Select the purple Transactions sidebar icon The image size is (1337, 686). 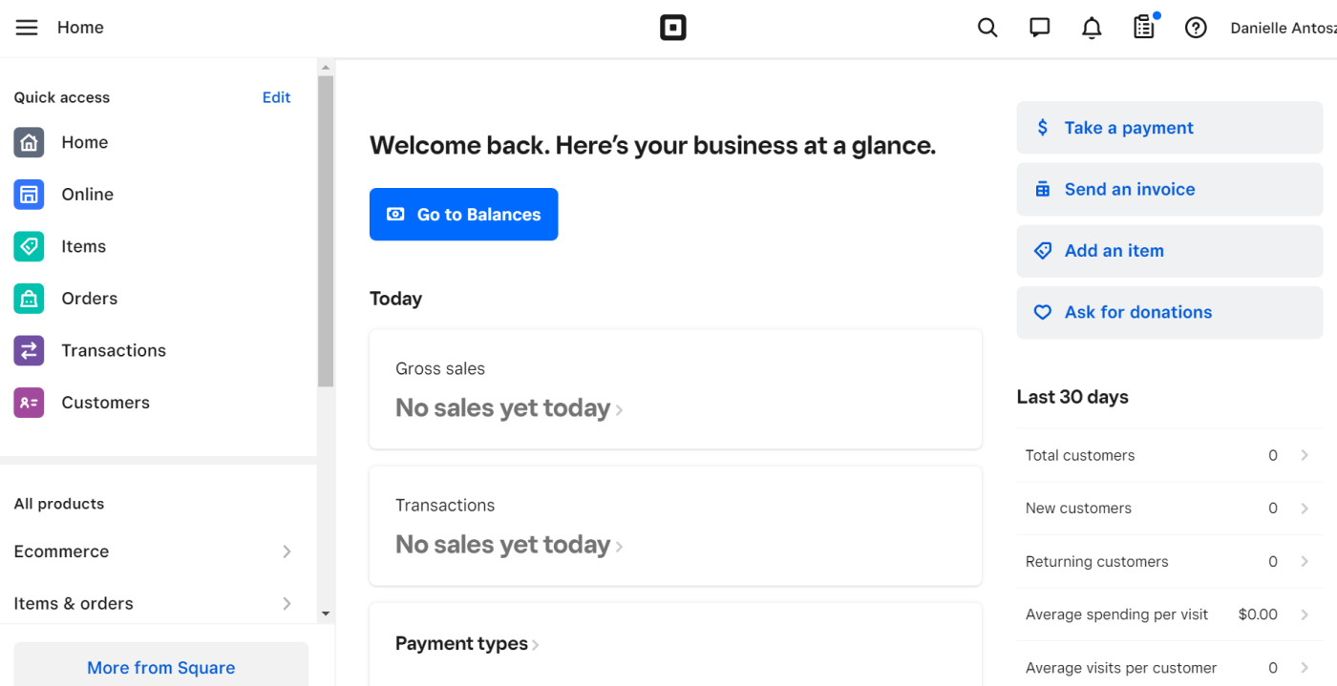(29, 350)
